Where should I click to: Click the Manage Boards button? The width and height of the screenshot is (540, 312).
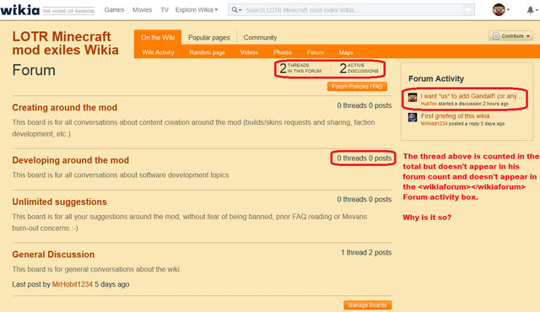[368, 305]
